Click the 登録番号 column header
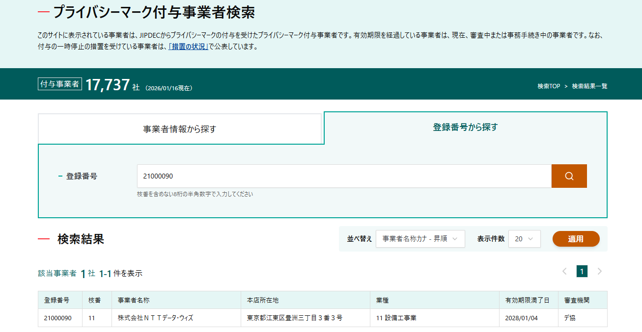 [x=56, y=300]
